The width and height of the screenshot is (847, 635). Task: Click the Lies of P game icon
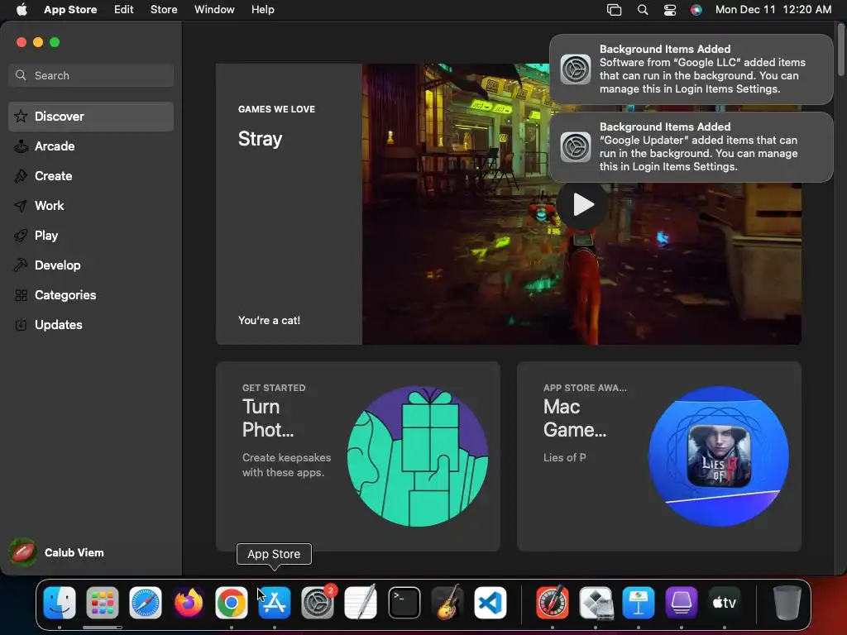[x=719, y=456]
